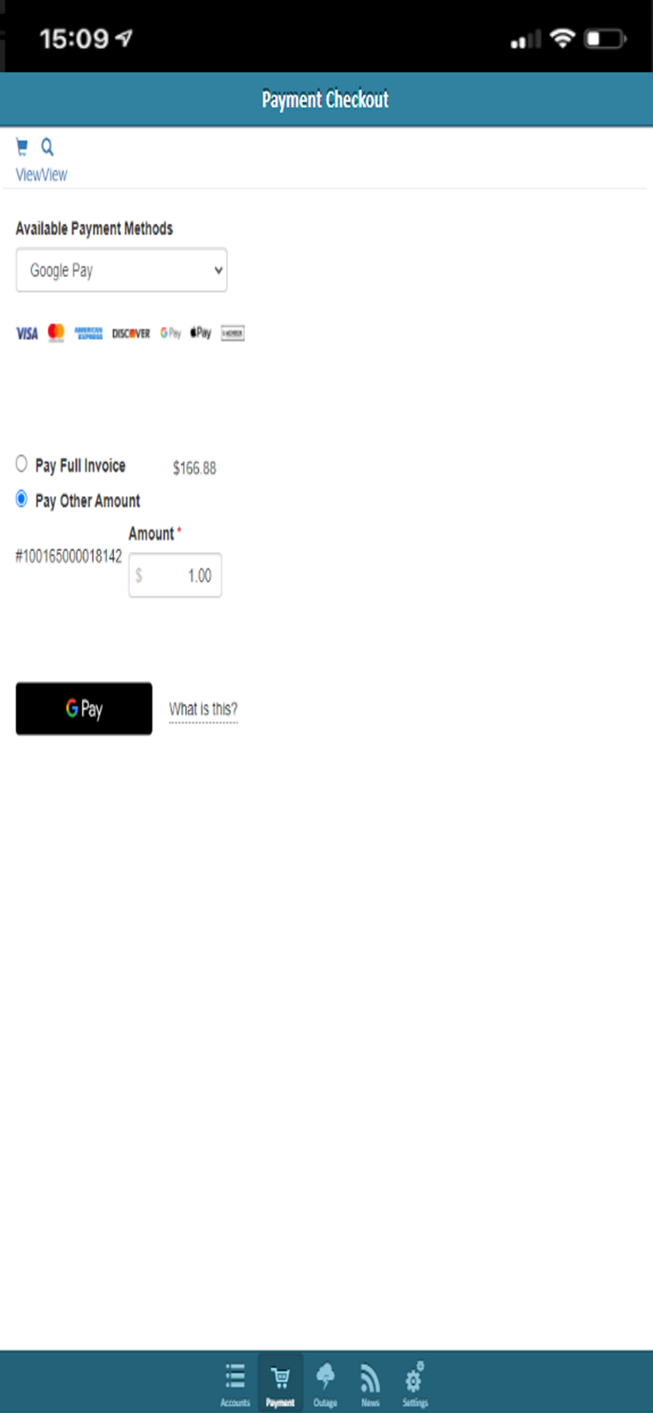
Task: Open the News feed icon
Action: click(370, 1383)
